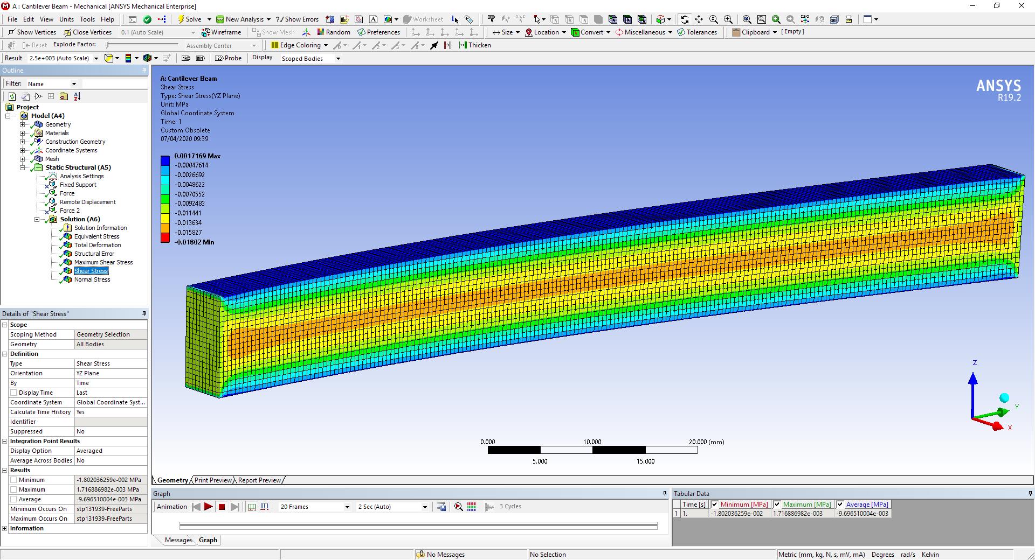Open the Edge Coloring options
The width and height of the screenshot is (1035, 560).
point(299,45)
